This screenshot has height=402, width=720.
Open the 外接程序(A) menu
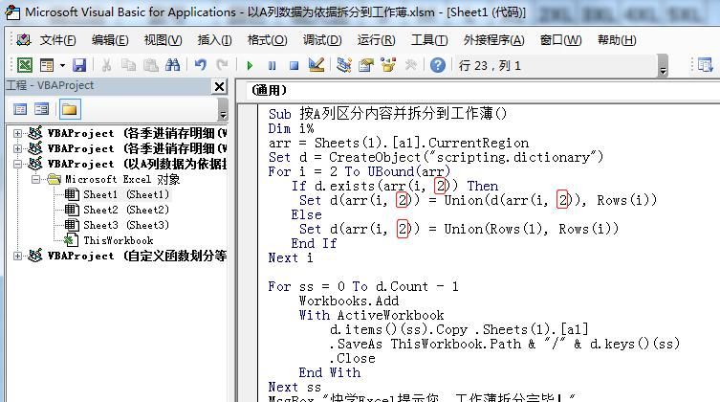[x=493, y=40]
